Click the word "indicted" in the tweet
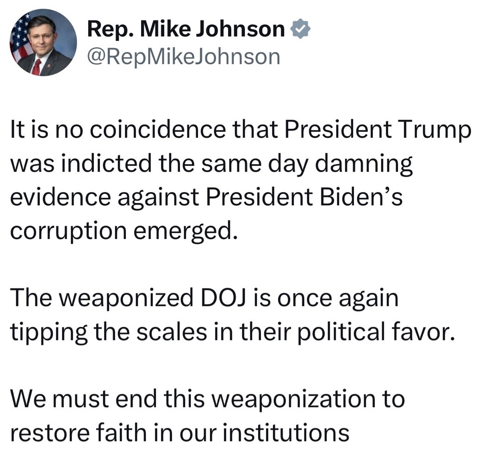The width and height of the screenshot is (483, 454). (x=106, y=163)
